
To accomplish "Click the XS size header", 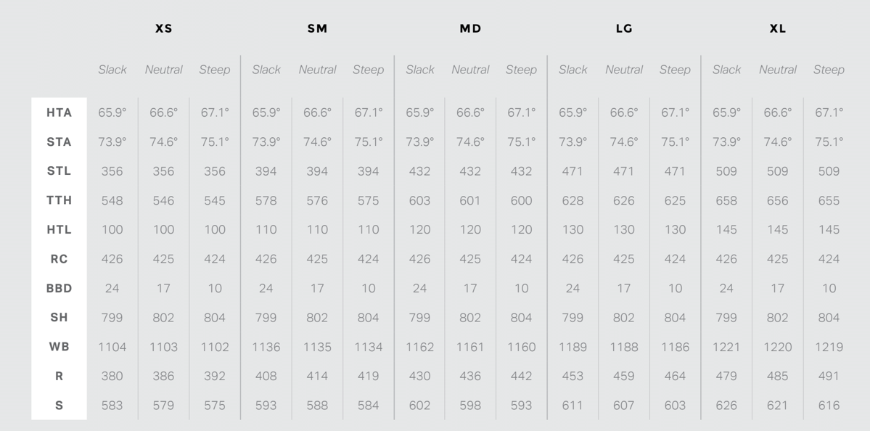I will pyautogui.click(x=164, y=29).
